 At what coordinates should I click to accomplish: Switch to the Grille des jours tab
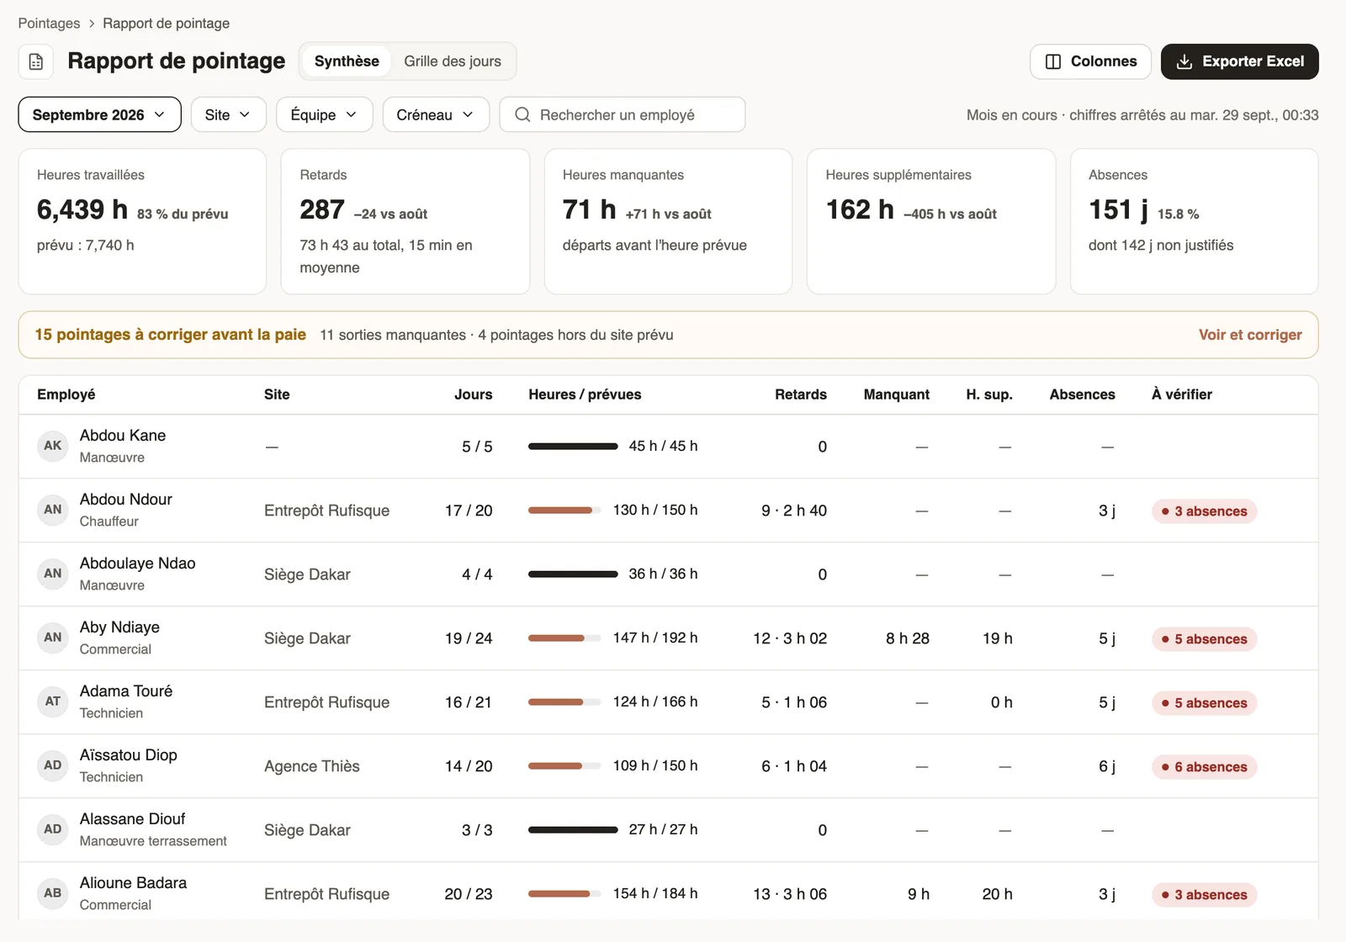(x=453, y=61)
